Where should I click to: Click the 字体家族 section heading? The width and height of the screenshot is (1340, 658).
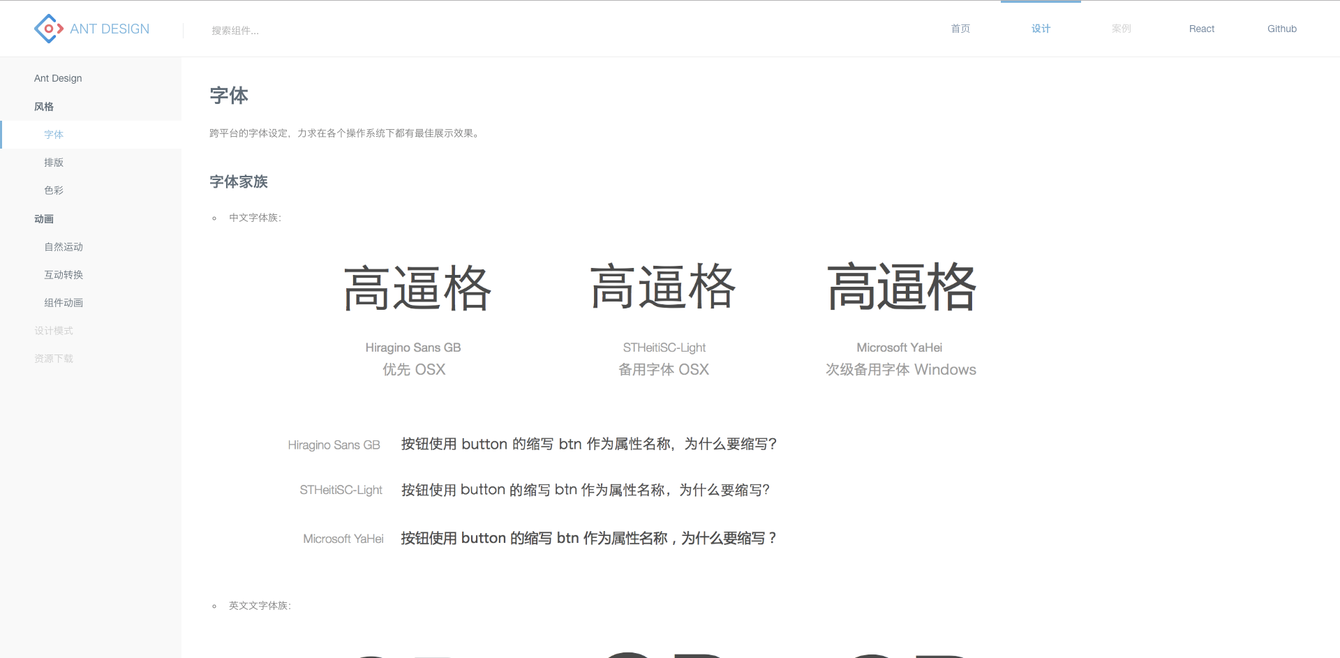point(239,182)
